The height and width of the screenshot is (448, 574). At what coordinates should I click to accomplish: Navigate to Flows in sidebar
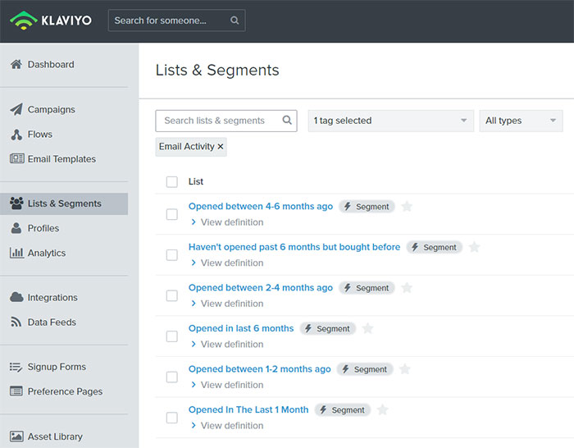(x=40, y=135)
